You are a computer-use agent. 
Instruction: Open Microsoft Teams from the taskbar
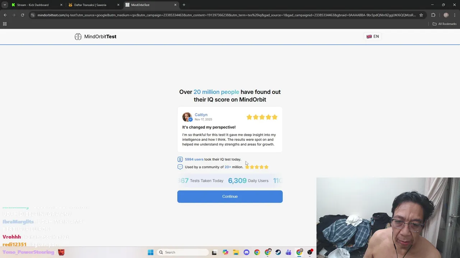click(x=289, y=252)
